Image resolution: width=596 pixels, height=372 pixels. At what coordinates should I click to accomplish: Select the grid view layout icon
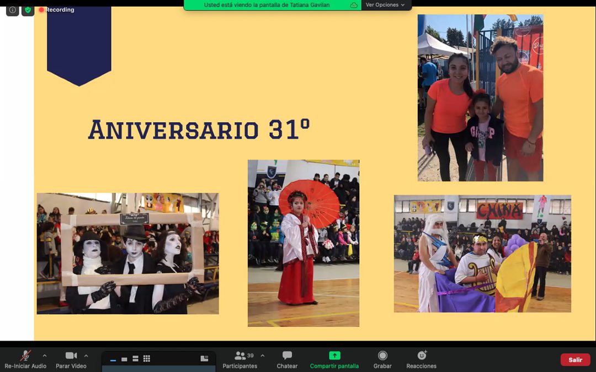[147, 359]
